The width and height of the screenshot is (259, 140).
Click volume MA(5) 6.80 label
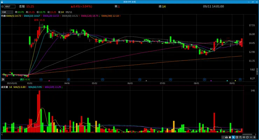pyautogui.click(x=20, y=87)
